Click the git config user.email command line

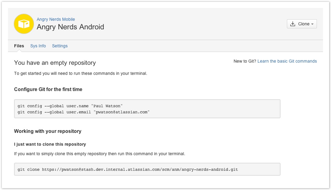tap(83, 112)
